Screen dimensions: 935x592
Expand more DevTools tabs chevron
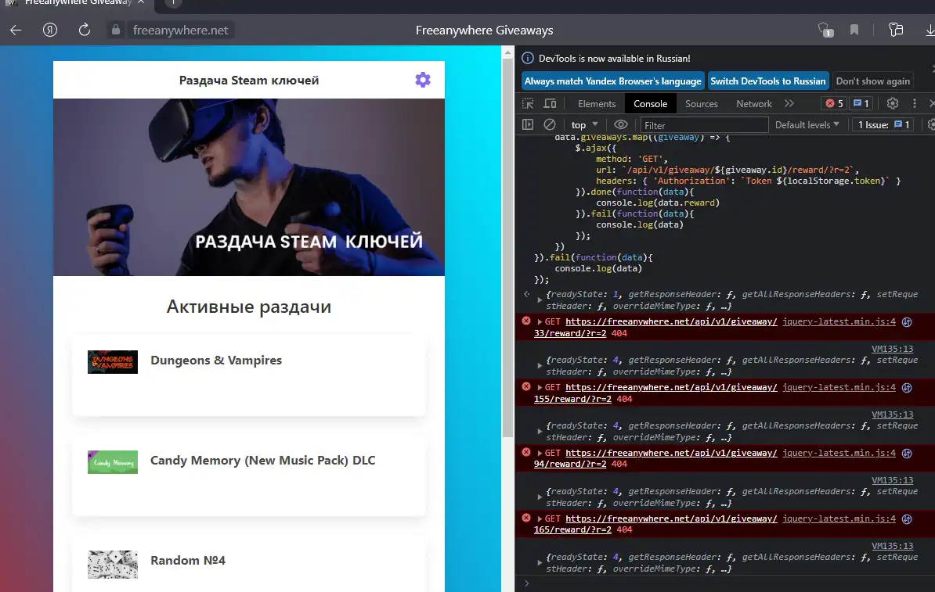tap(789, 103)
